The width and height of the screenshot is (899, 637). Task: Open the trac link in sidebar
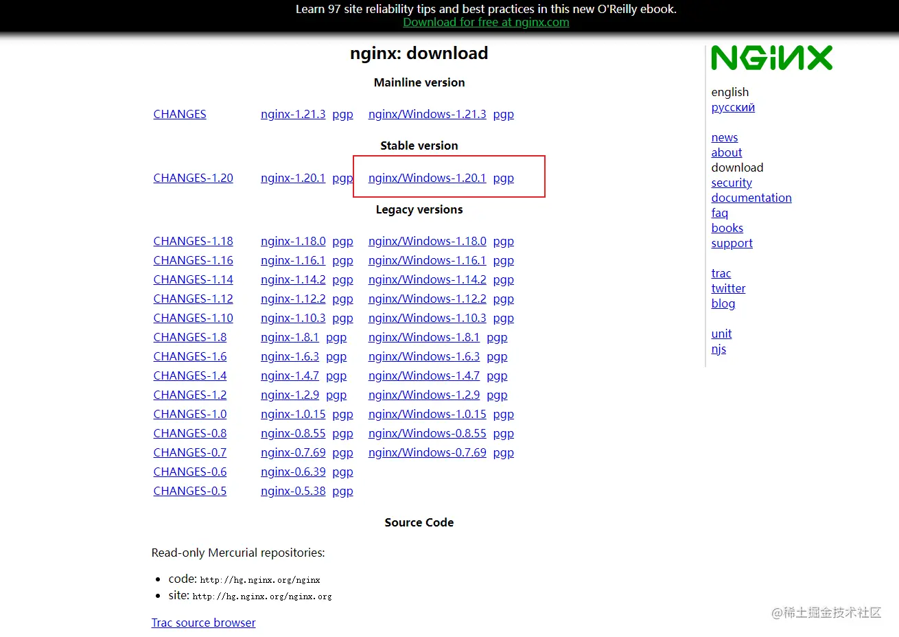(721, 273)
